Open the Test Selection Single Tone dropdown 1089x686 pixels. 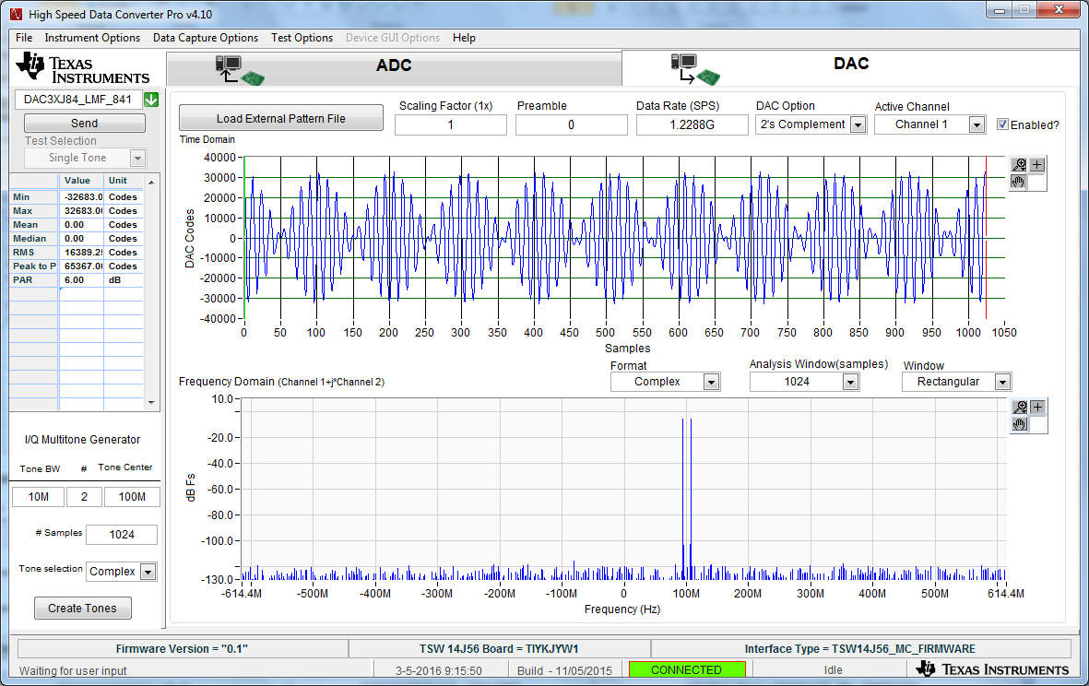point(137,159)
